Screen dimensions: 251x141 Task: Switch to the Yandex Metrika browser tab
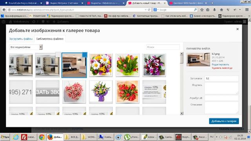pos(64,3)
